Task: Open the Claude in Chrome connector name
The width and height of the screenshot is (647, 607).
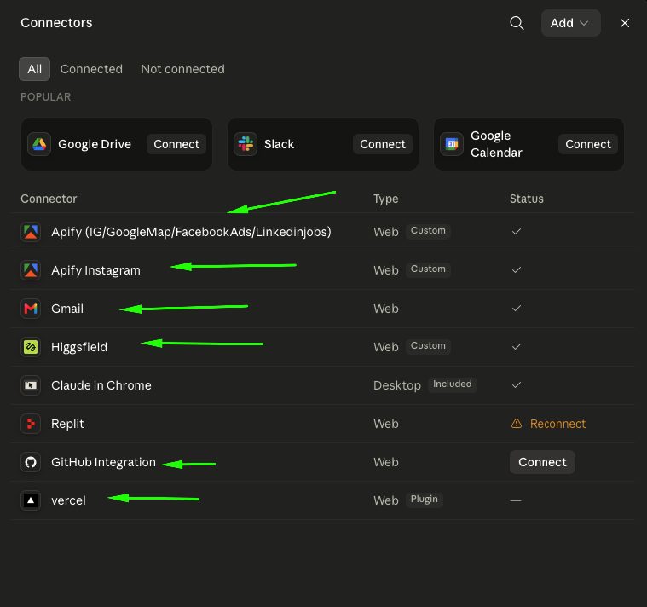Action: tap(101, 385)
